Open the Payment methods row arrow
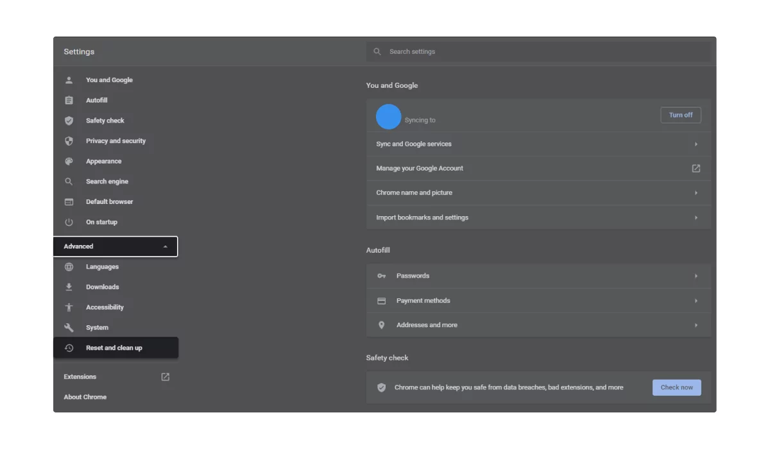Viewport: 770px width, 449px height. click(696, 301)
